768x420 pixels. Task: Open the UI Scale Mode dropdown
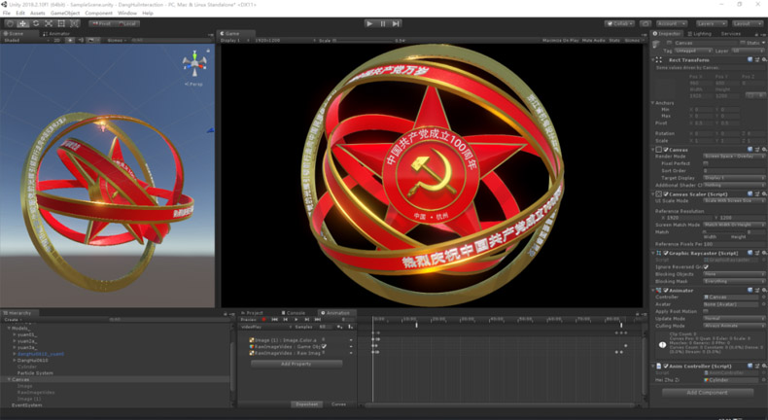734,201
